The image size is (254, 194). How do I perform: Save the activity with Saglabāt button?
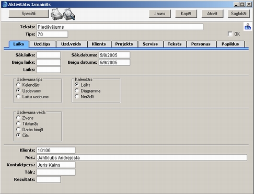(x=239, y=14)
